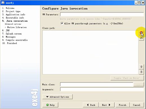Viewport: 146px width, 109px height.
Task: Toggle Allow VM passthrough parameters checkbox
Action: [x=62, y=23]
